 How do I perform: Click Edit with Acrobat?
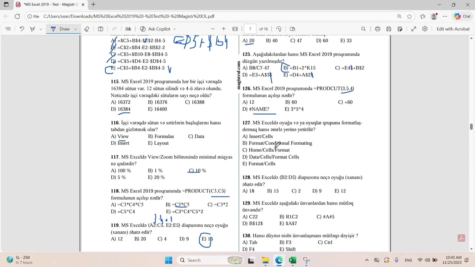point(453,29)
